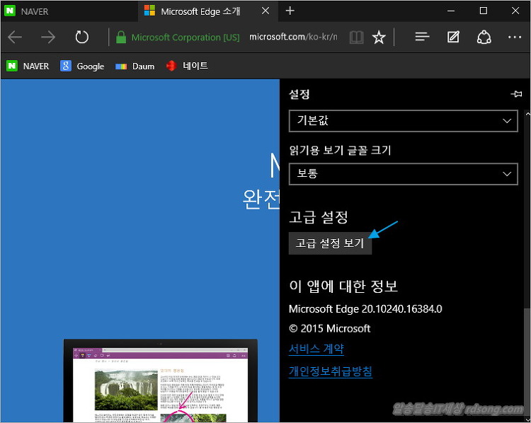Start a Web Note with pen icon
531x423 pixels.
click(454, 37)
